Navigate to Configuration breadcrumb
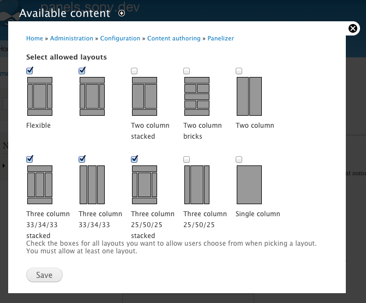This screenshot has height=303, width=366. [120, 38]
